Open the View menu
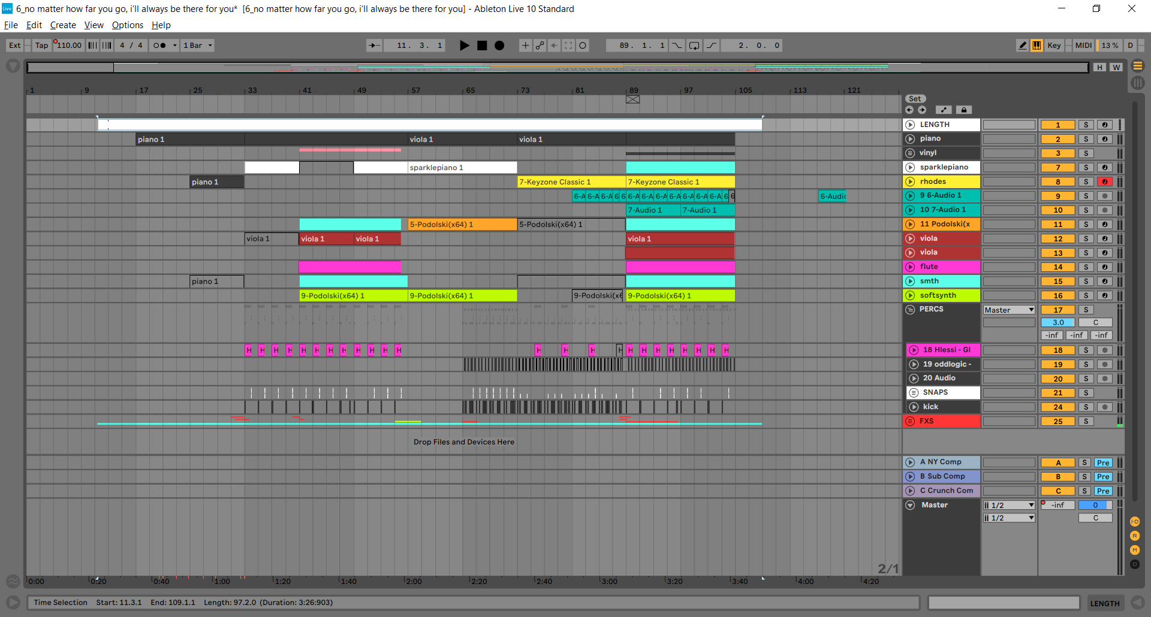This screenshot has height=617, width=1151. [x=94, y=25]
